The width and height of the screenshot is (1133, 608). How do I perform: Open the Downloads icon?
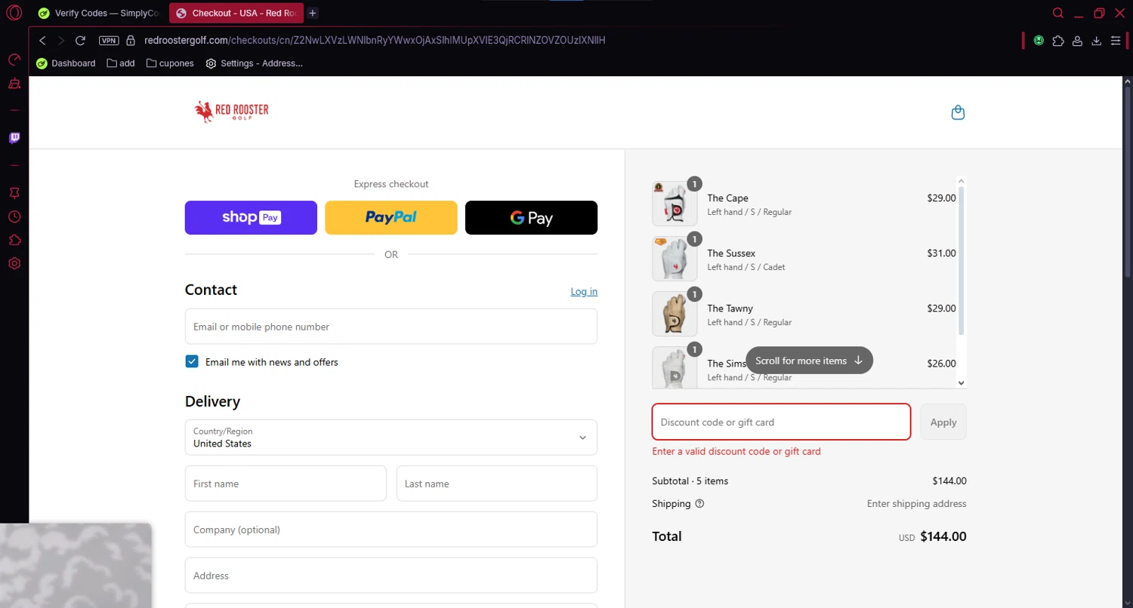point(1097,40)
